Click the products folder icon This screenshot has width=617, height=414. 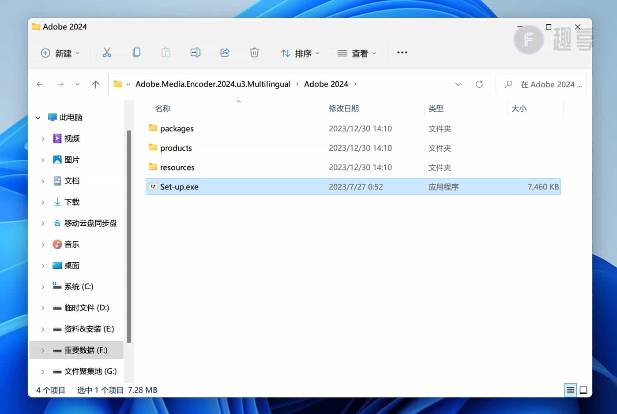(x=153, y=147)
